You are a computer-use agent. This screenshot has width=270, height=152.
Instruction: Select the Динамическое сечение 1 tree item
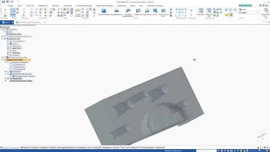(x=25, y=76)
